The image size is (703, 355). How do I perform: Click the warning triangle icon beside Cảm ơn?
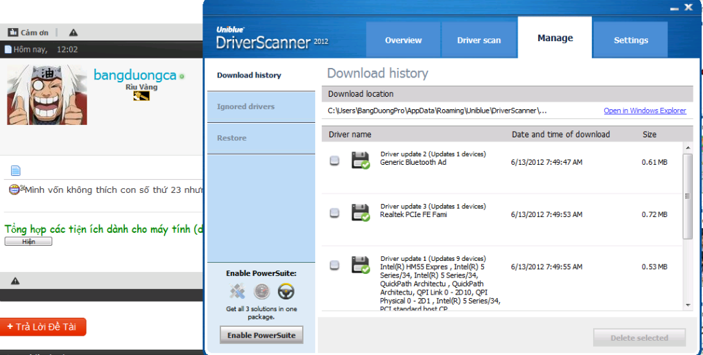coord(73,32)
